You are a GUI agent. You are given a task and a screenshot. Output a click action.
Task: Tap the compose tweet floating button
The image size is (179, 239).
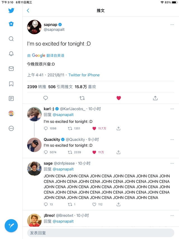pos(11,225)
